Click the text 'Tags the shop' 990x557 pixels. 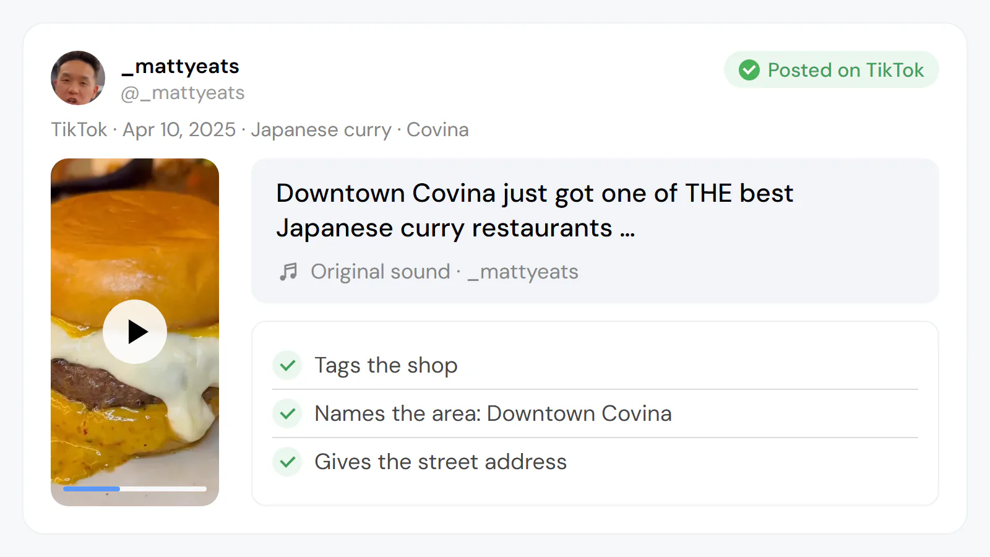point(386,365)
